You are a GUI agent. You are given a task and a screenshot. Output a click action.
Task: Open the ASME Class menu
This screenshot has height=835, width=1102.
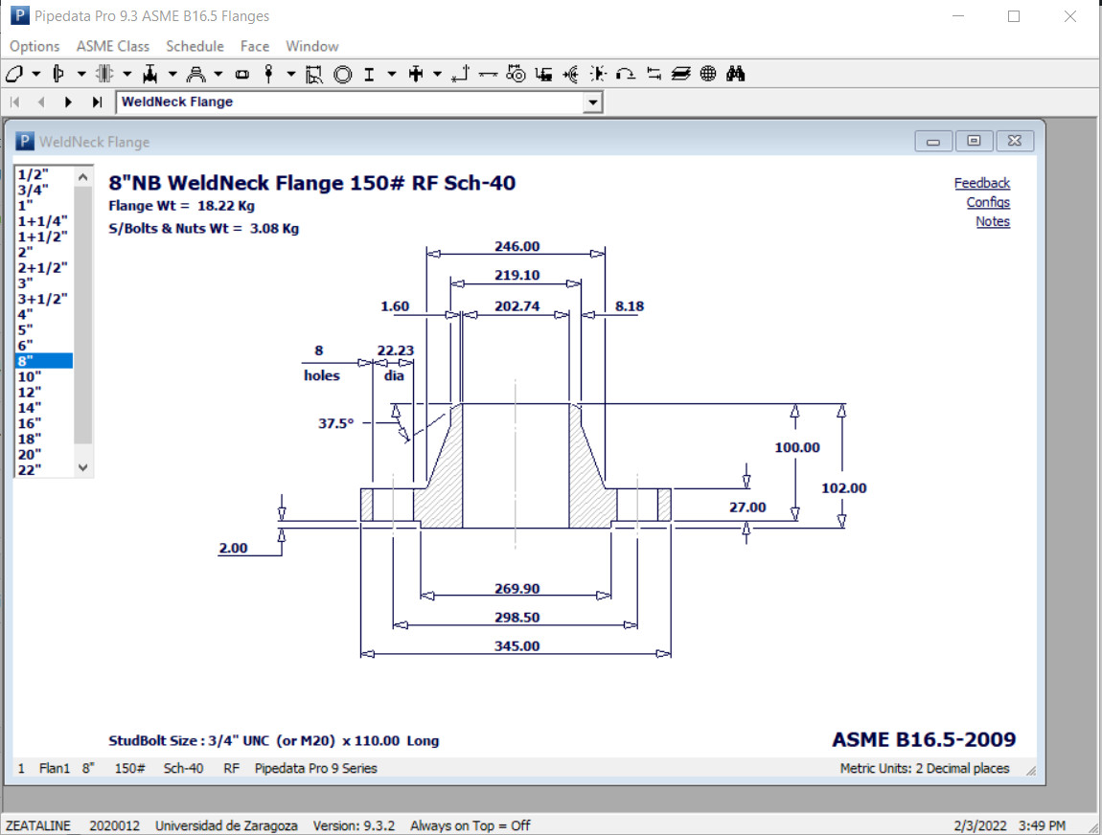(x=113, y=46)
